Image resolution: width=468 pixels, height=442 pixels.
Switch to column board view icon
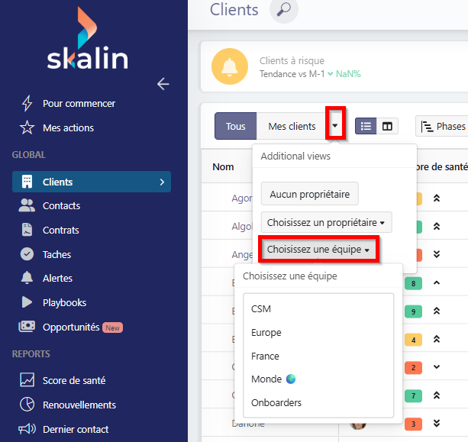coord(388,126)
